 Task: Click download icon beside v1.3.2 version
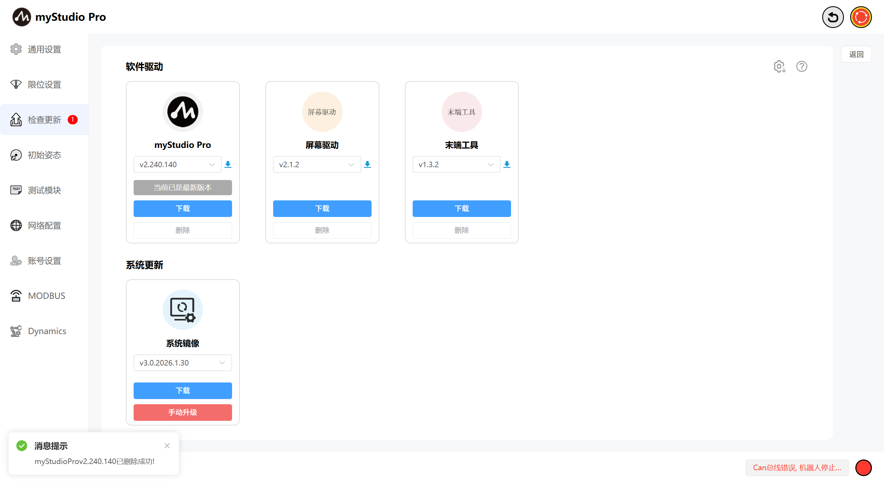507,164
